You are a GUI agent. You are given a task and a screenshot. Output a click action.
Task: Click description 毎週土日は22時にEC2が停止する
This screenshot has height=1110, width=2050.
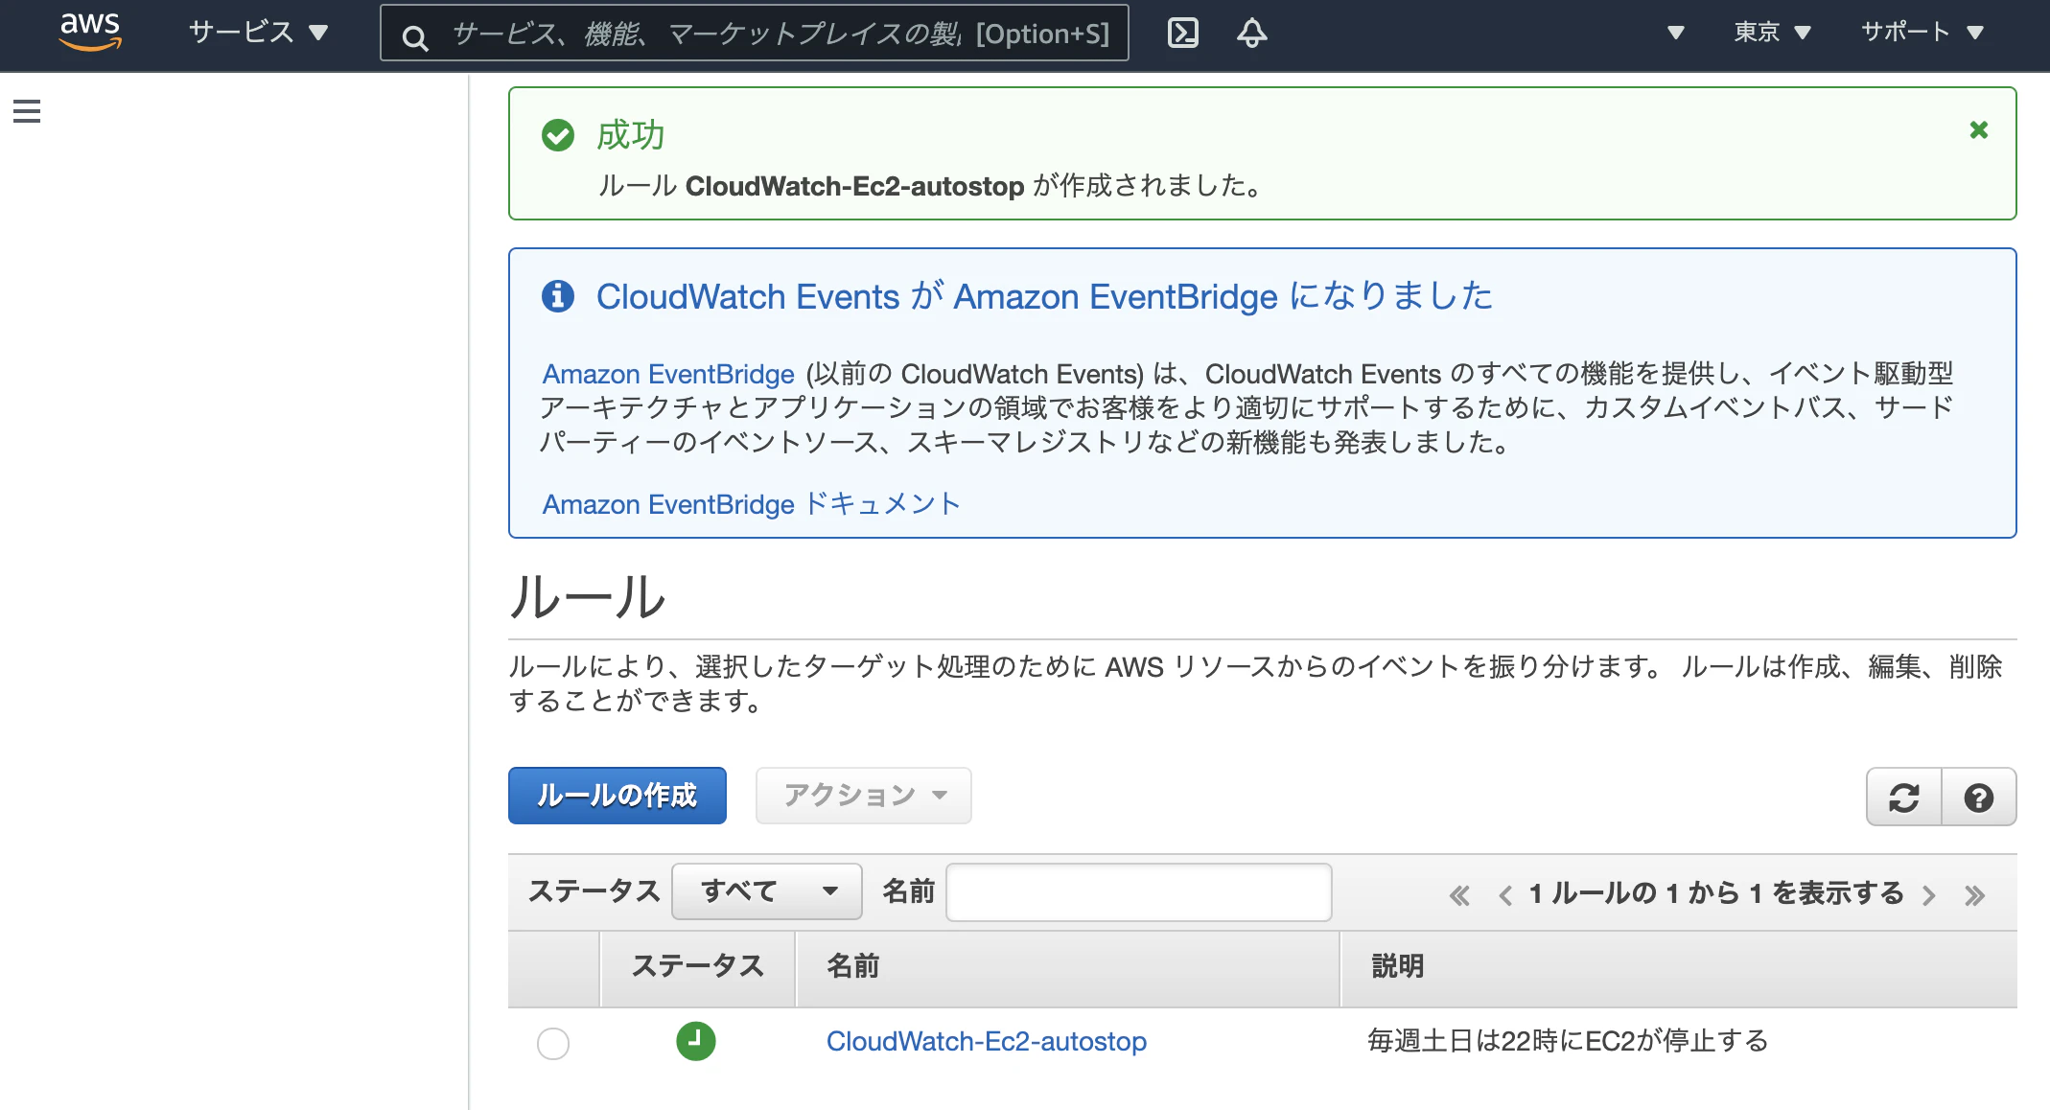pyautogui.click(x=1568, y=1041)
